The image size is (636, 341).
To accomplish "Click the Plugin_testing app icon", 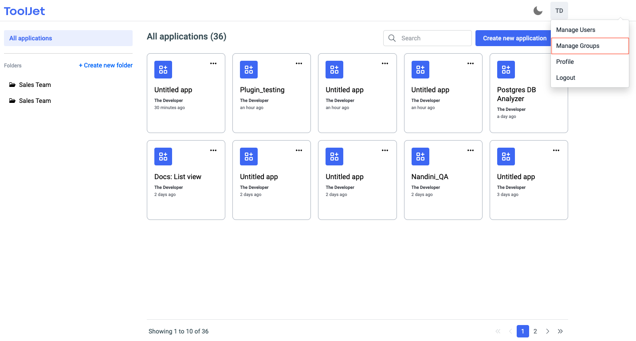I will [x=249, y=70].
